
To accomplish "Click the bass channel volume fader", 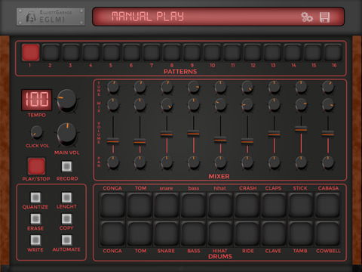I will (194, 134).
